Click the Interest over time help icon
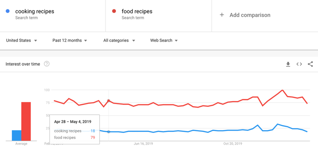 [x=47, y=64]
